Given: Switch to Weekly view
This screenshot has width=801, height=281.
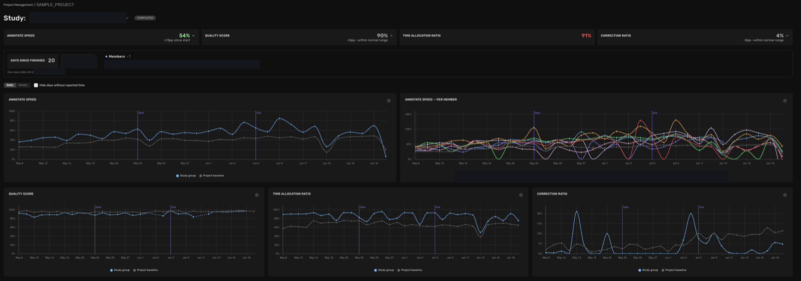Looking at the screenshot, I should pyautogui.click(x=23, y=85).
